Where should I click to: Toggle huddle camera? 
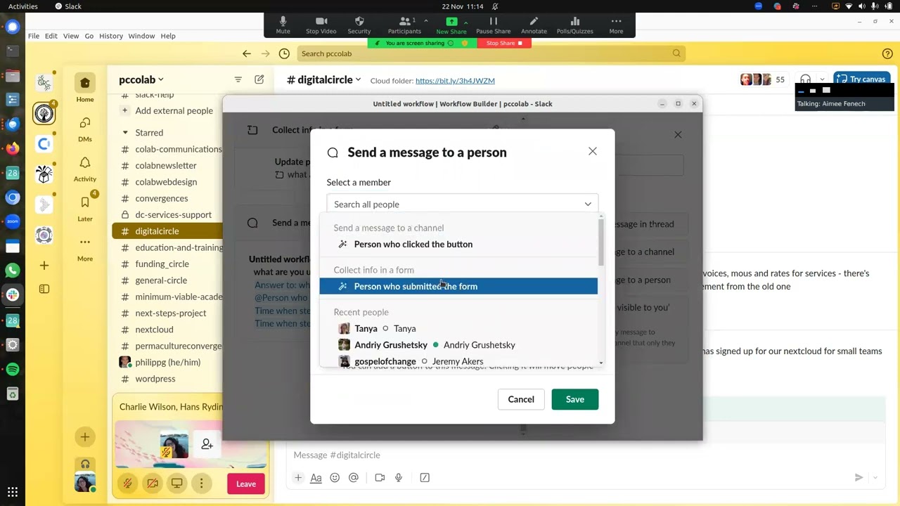click(152, 484)
